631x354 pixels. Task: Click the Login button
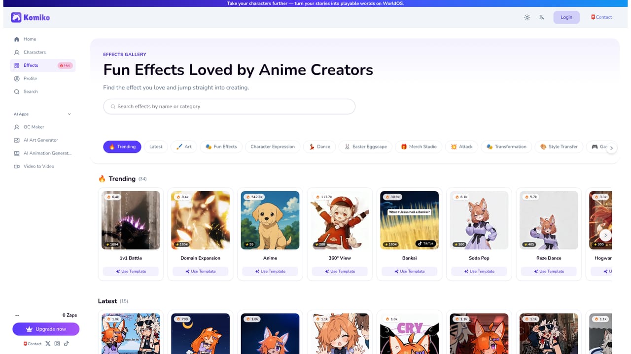(566, 17)
